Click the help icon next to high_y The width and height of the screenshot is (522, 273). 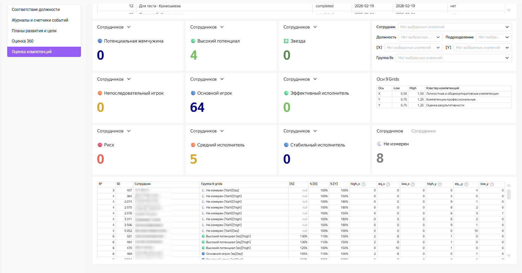click(x=440, y=184)
